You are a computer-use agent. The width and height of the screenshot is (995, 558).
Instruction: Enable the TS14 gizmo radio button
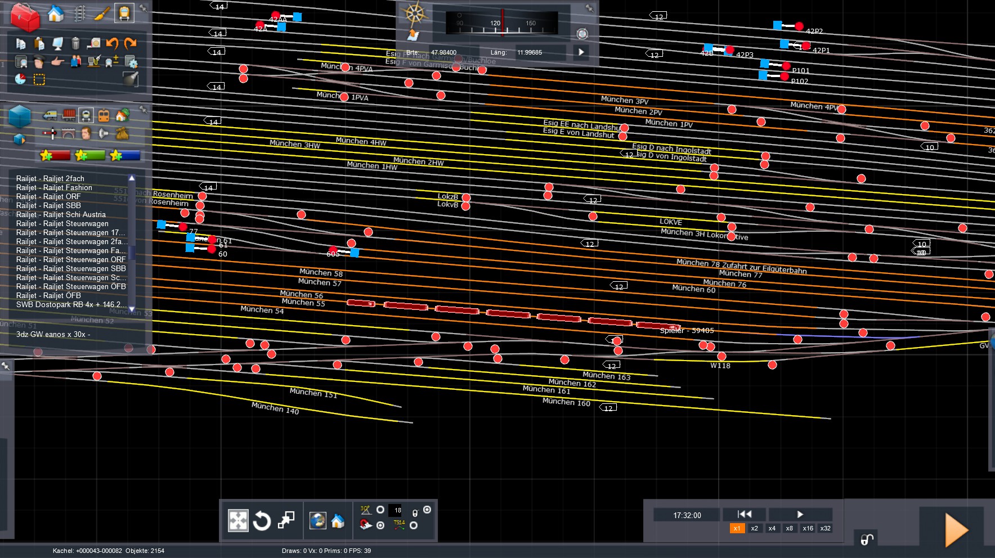click(x=414, y=525)
